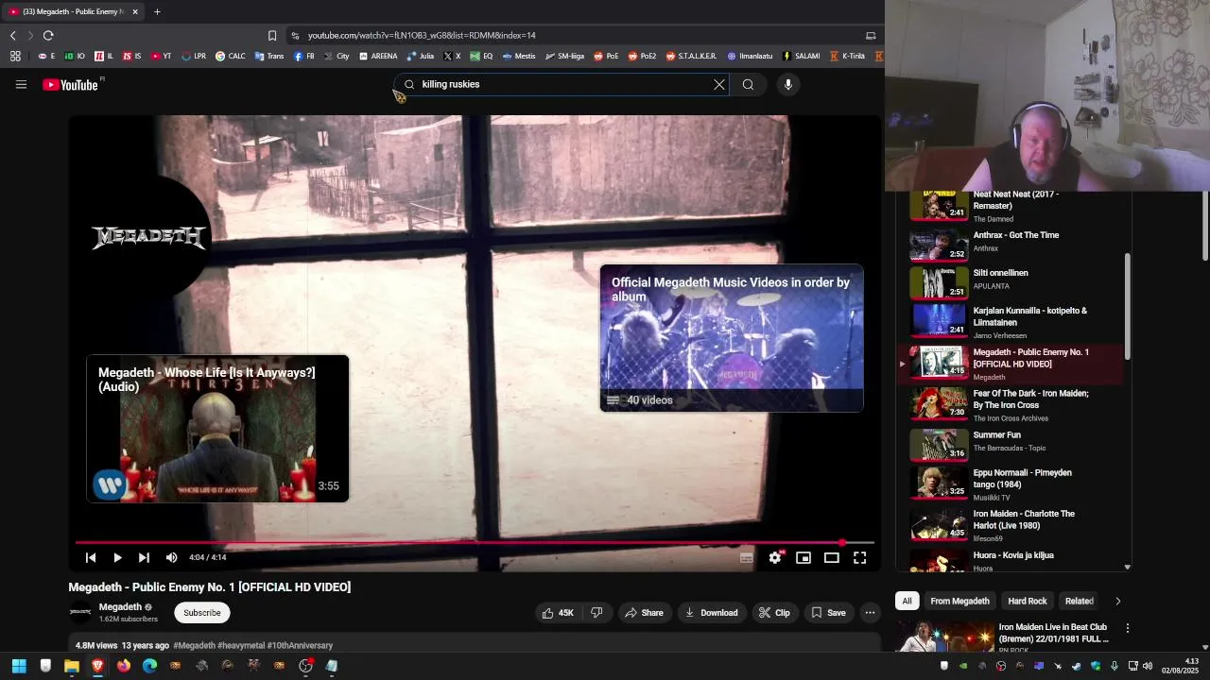This screenshot has height=680, width=1210.
Task: Open more actions three-dot menu
Action: (x=870, y=613)
